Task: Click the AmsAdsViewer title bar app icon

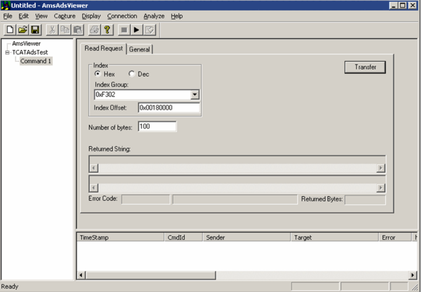Action: 6,5
